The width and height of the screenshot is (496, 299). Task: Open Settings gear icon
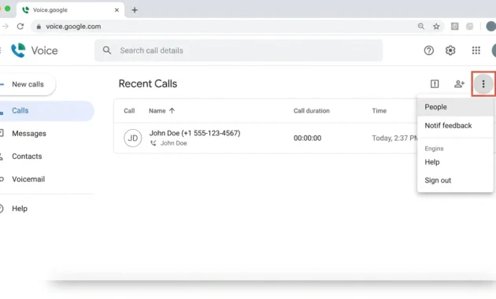click(x=450, y=50)
